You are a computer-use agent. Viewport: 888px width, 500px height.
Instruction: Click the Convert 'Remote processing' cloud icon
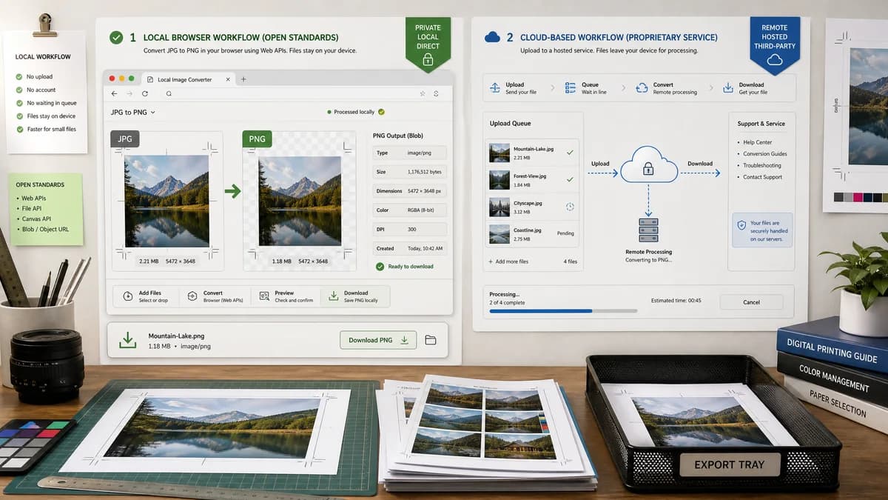pyautogui.click(x=642, y=88)
